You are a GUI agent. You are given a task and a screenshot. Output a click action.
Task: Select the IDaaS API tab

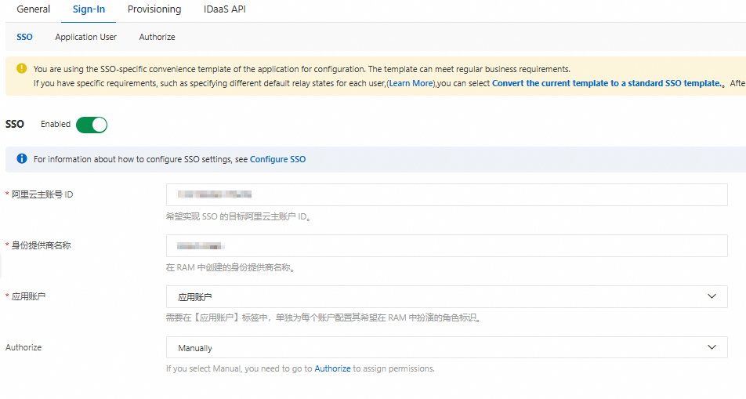coord(225,9)
